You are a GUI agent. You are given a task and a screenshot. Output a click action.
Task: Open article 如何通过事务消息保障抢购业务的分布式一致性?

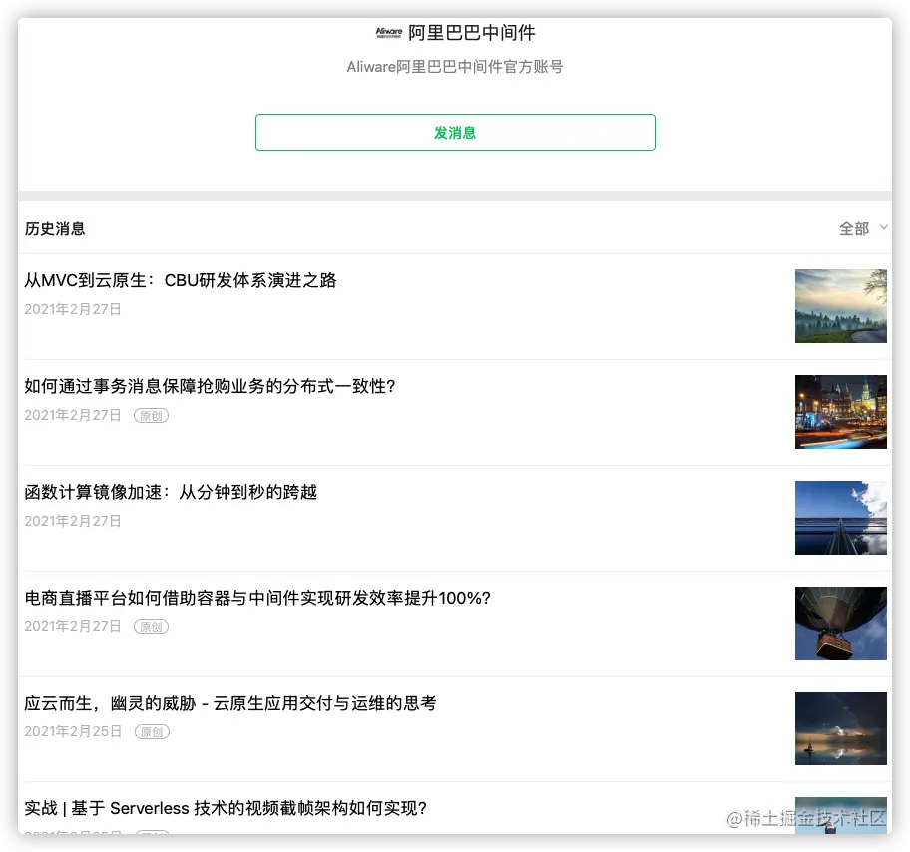tap(210, 386)
